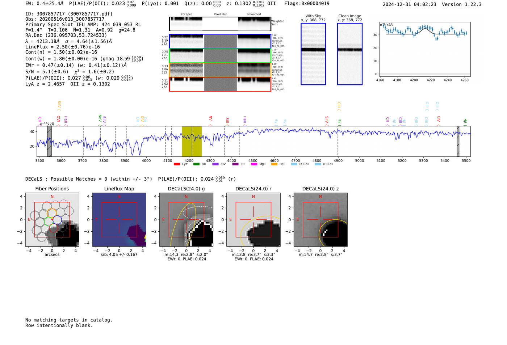Click the 'Obs: 20200516v013_3007857717' line
Screen dimensions: 507x345
[65, 19]
